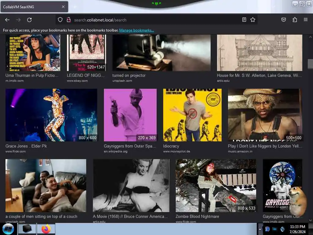Toggle reader view in address bar
Screen dimensions: 313x235
pyautogui.click(x=244, y=20)
